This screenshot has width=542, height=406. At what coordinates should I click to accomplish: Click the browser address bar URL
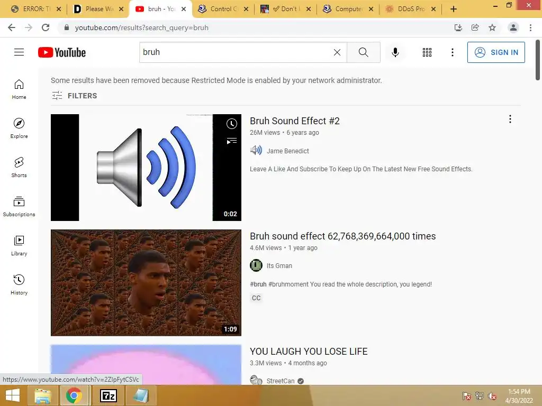(142, 27)
